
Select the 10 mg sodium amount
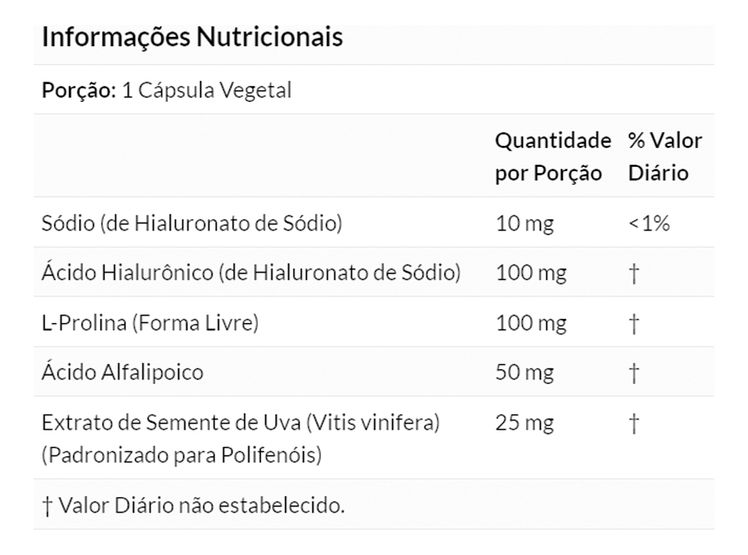tap(525, 223)
